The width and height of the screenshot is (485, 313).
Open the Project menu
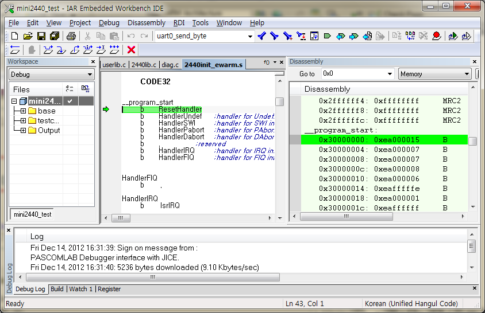point(80,23)
